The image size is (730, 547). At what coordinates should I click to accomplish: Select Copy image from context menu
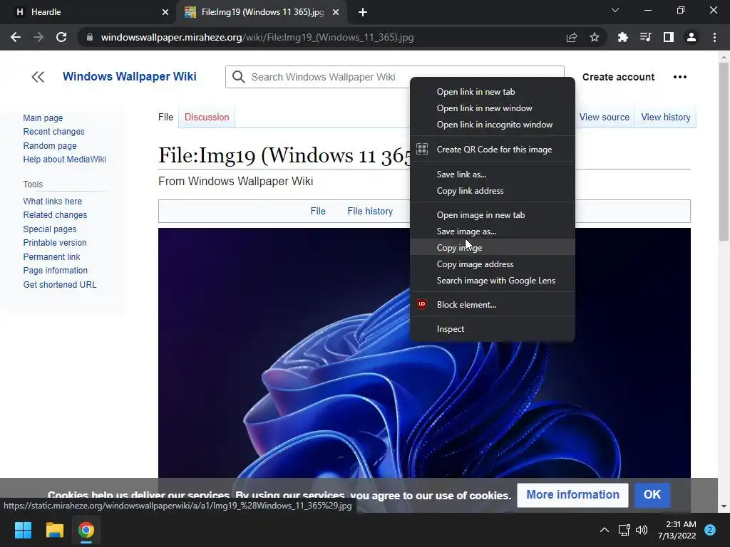click(x=492, y=247)
